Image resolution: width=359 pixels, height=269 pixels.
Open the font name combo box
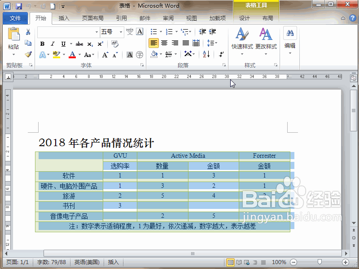(68, 32)
